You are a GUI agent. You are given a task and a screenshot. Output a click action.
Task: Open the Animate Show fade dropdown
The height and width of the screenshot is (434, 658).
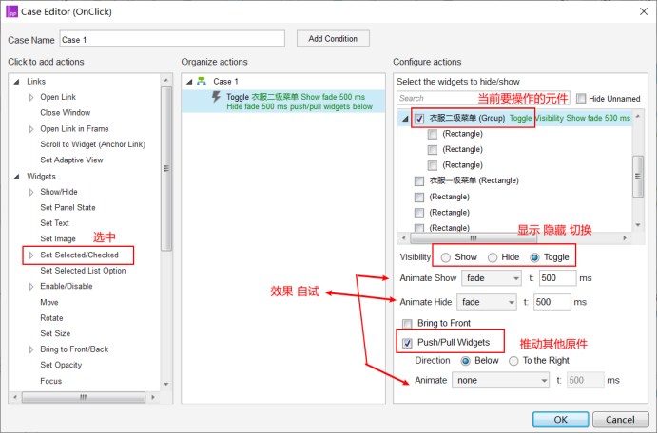[492, 278]
